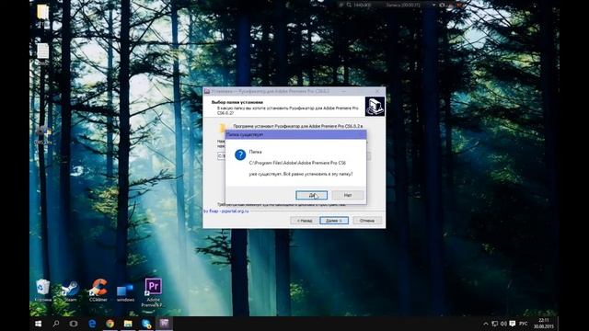Close the installer setup window
Image resolution: width=589 pixels, height=331 pixels.
point(377,91)
